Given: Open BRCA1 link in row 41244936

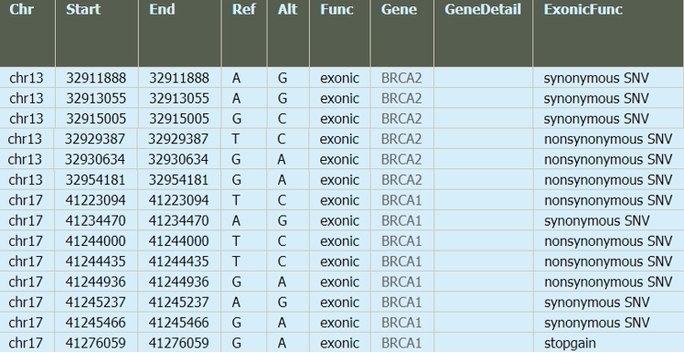Looking at the screenshot, I should [401, 282].
